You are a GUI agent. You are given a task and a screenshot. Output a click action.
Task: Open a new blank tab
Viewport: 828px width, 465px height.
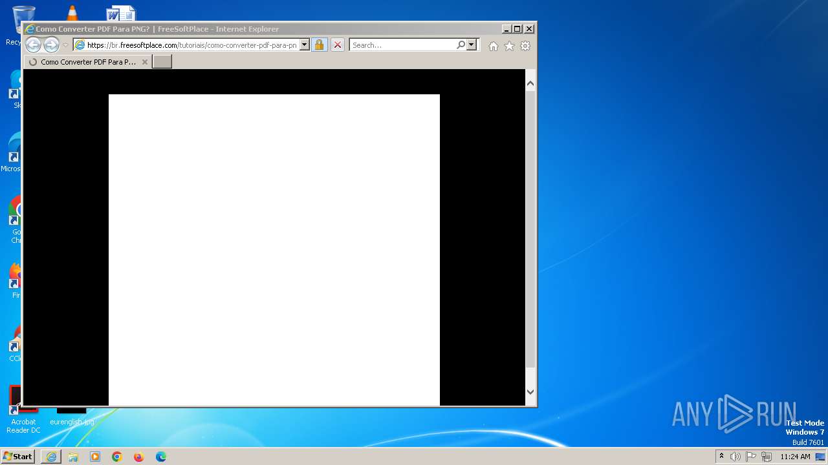162,62
